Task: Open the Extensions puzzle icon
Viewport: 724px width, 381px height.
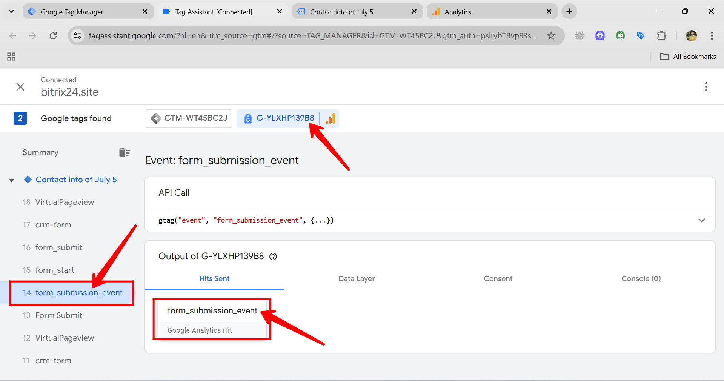Action: (x=661, y=36)
